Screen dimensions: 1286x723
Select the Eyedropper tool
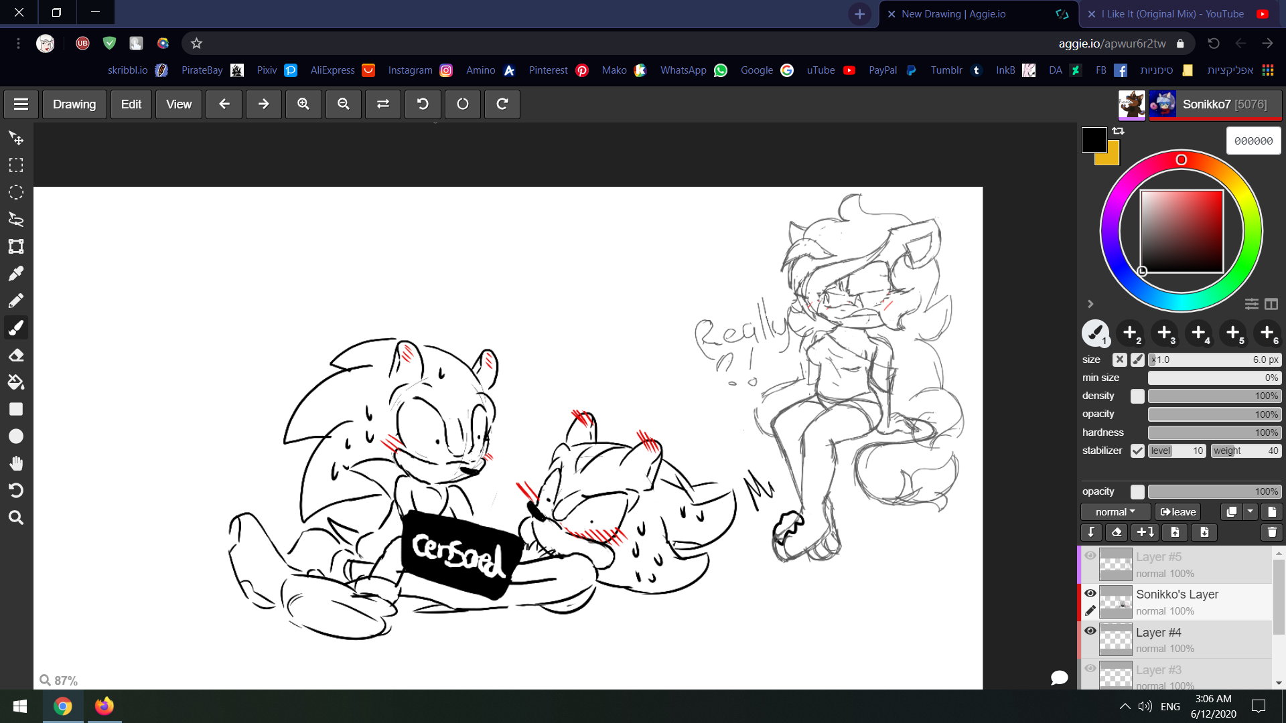pyautogui.click(x=16, y=273)
